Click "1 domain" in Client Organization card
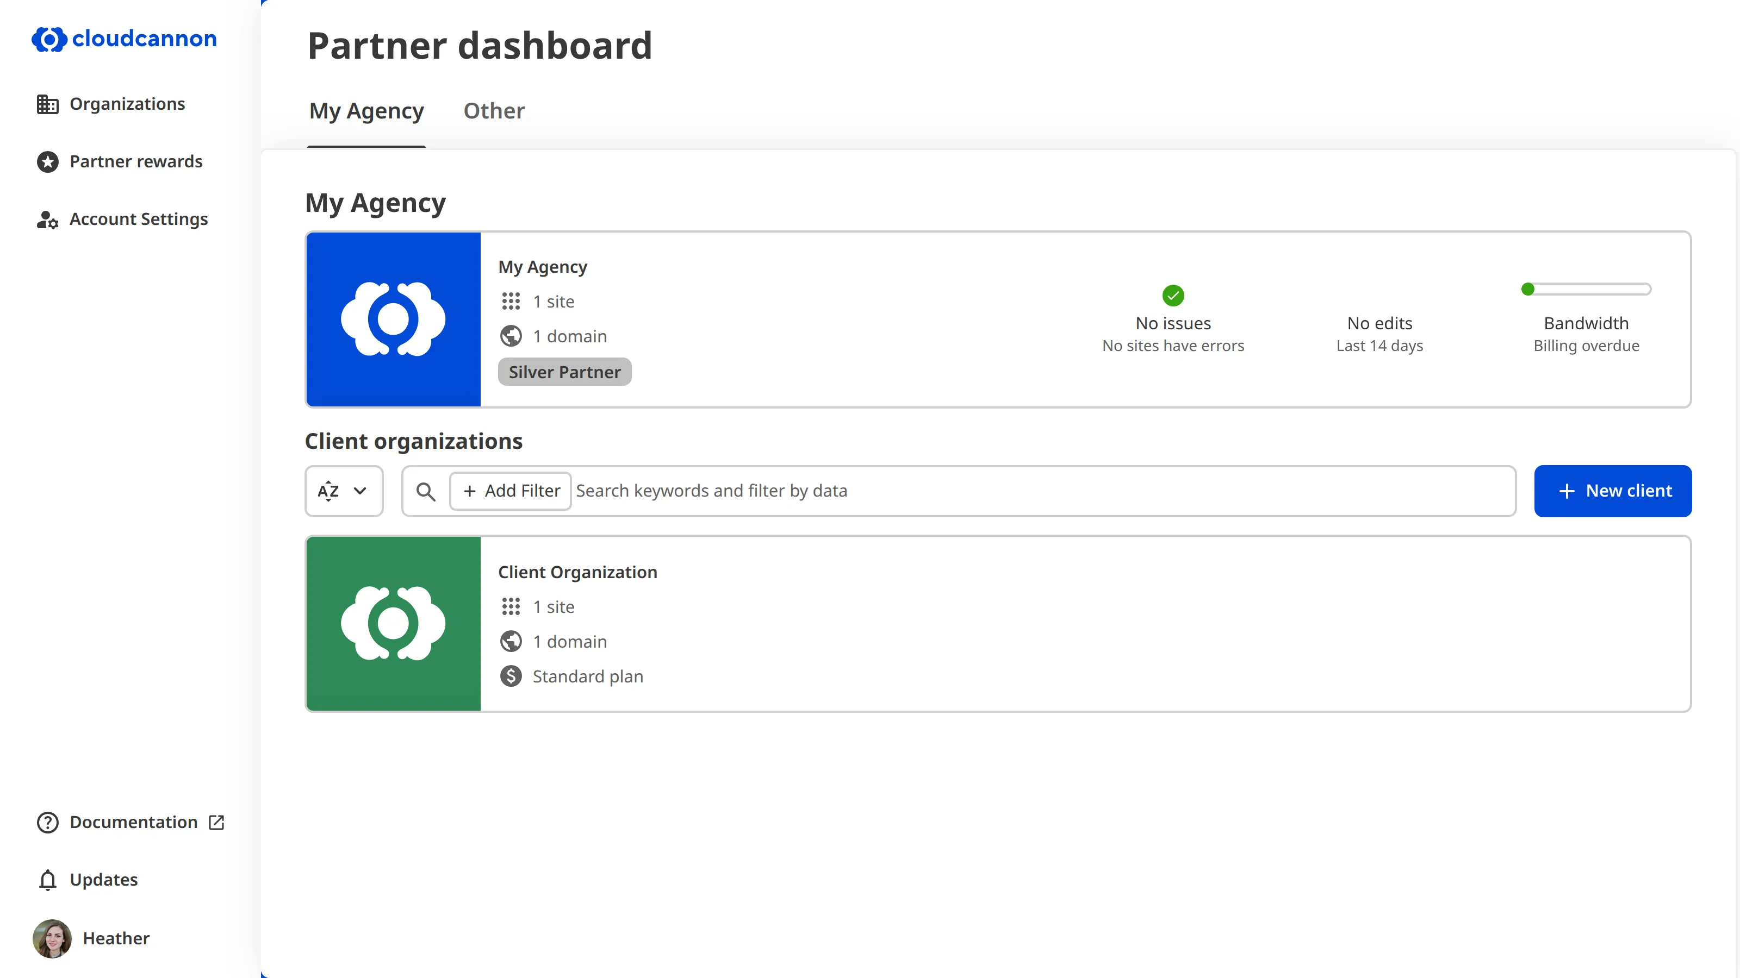 coord(569,641)
